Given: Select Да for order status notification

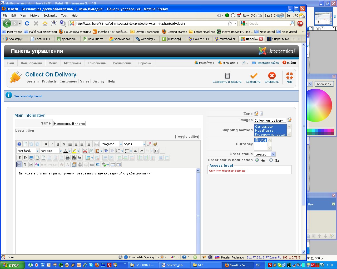Looking at the screenshot, I should point(271,160).
